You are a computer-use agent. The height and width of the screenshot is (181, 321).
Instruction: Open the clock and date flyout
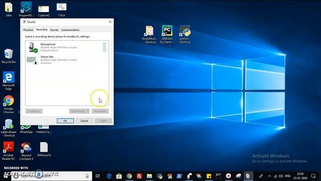click(x=300, y=176)
